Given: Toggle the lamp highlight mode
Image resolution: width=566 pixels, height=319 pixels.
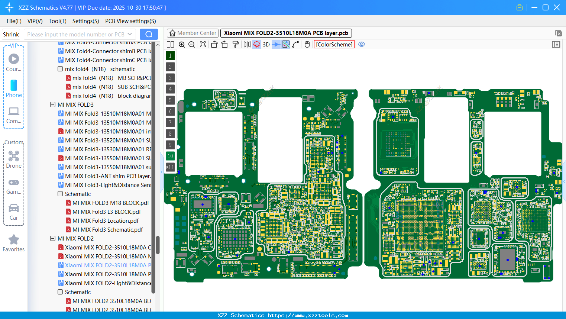Looking at the screenshot, I should coord(256,44).
